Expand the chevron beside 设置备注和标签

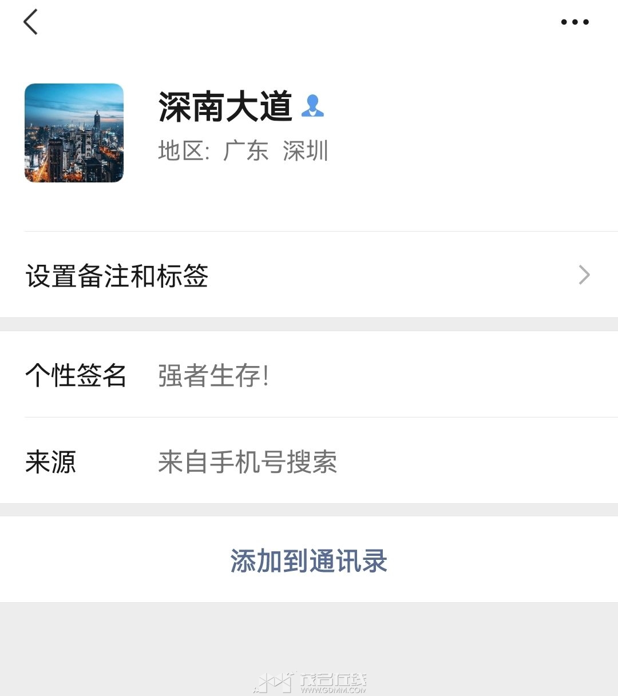coord(584,275)
